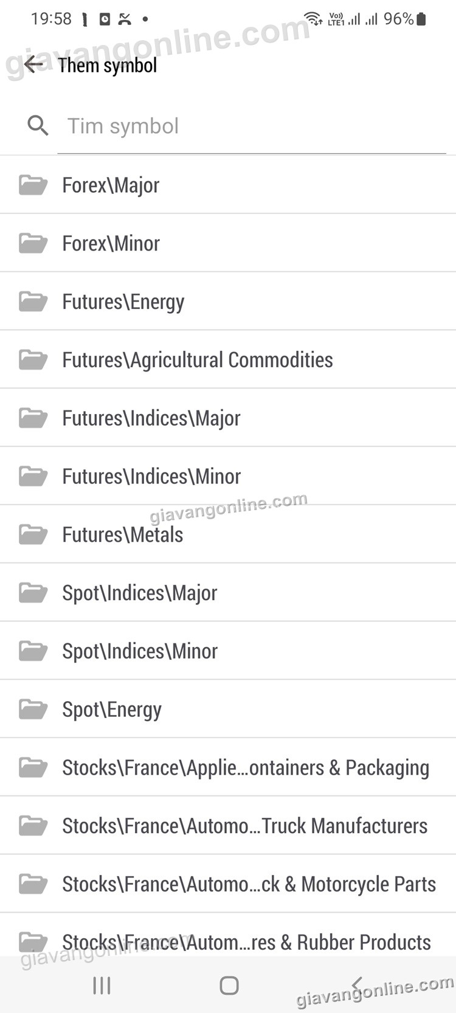Click the folder icon beside Spot\Energy

click(x=33, y=709)
